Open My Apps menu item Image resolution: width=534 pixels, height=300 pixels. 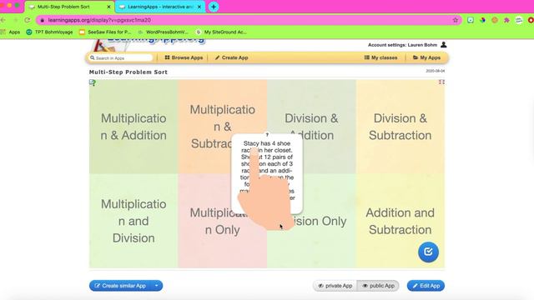coord(426,57)
